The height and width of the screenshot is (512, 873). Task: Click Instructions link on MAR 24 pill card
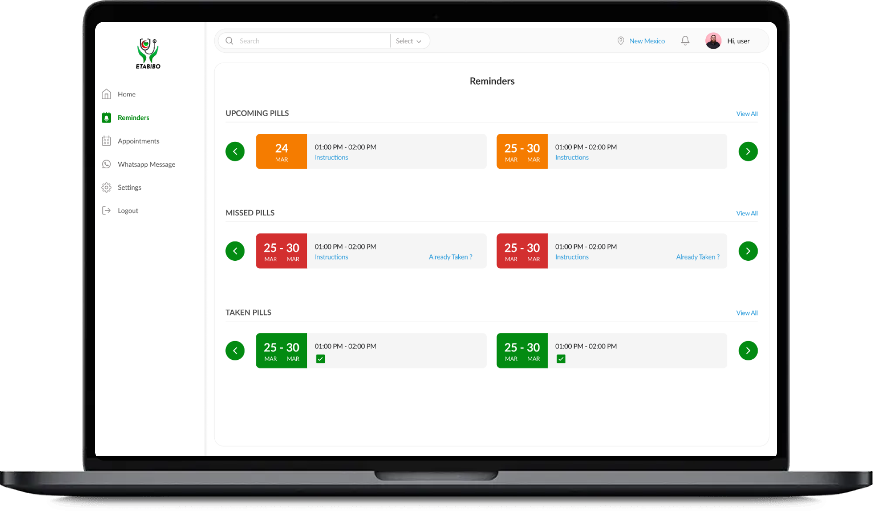click(x=331, y=157)
